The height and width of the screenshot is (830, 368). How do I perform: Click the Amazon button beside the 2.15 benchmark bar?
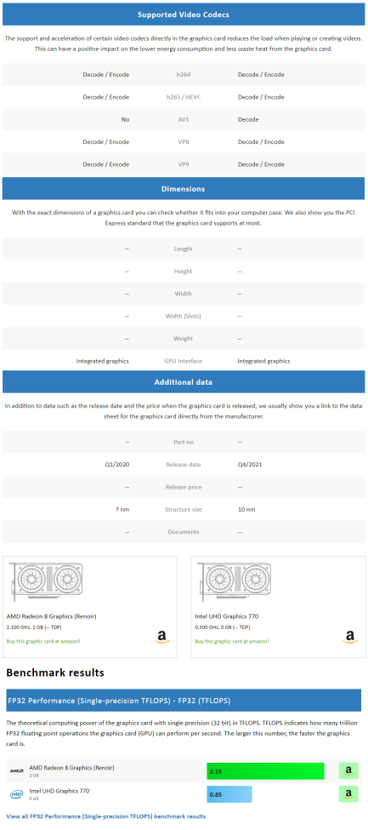click(348, 770)
